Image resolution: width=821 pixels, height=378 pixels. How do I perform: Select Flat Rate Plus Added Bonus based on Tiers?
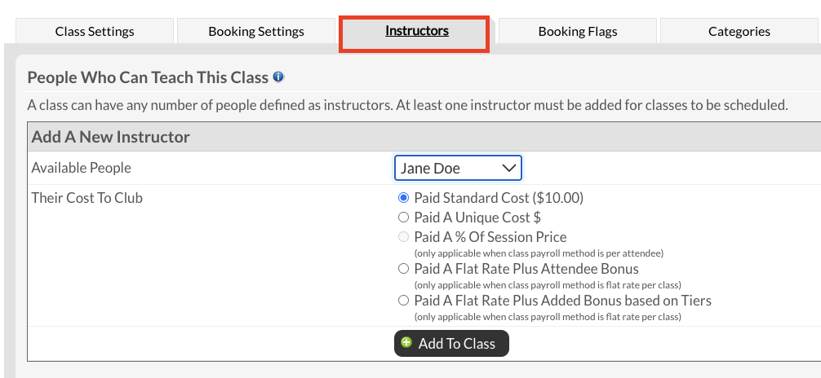coord(403,301)
